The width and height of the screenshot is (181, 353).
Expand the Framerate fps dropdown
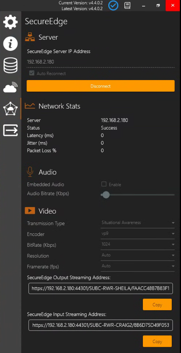137,266
